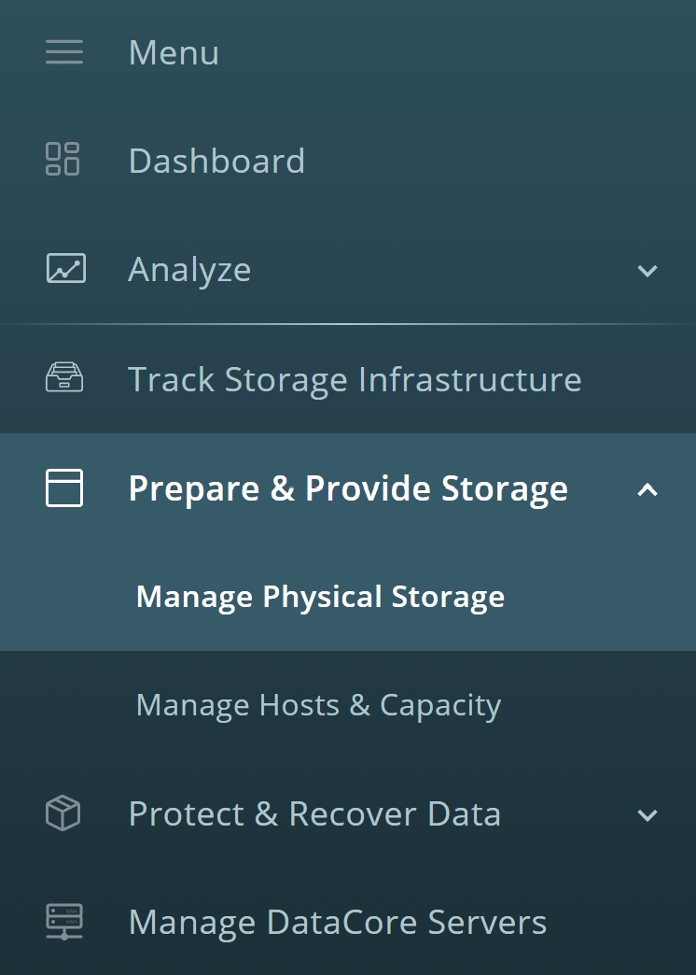
Task: Click the Track Storage Infrastructure drawer icon
Action: click(64, 377)
